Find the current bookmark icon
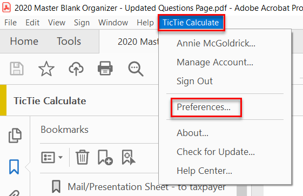This screenshot has width=303, height=196. (x=129, y=157)
